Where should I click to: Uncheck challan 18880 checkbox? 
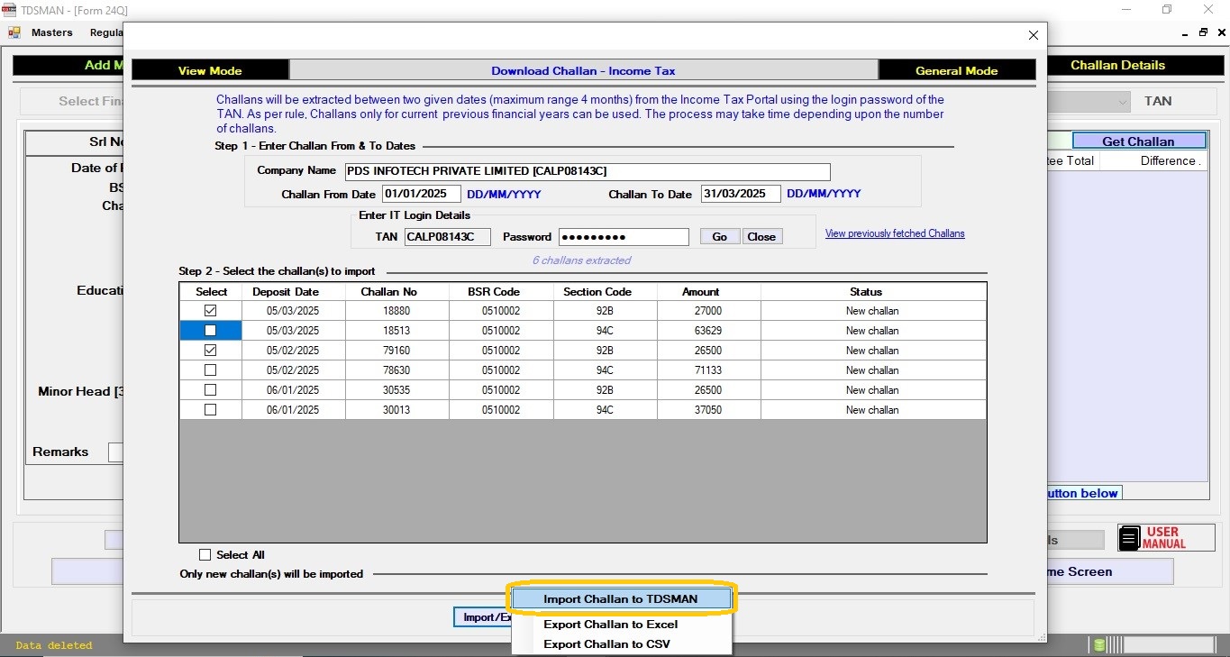210,311
